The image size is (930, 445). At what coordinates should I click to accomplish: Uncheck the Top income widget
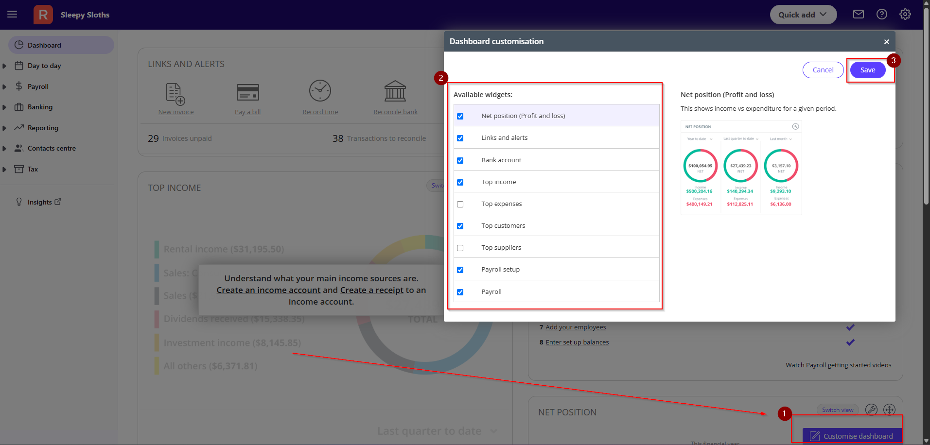[x=460, y=182]
